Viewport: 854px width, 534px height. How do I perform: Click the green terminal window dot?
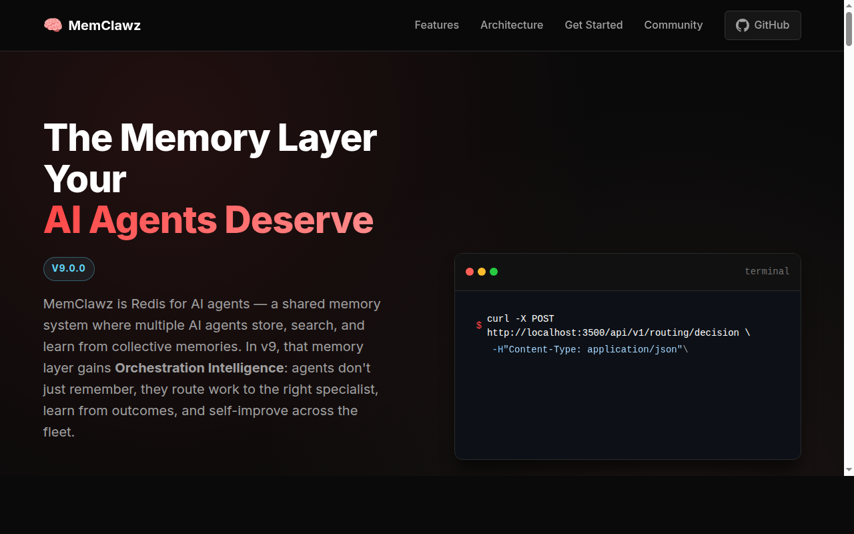point(494,272)
